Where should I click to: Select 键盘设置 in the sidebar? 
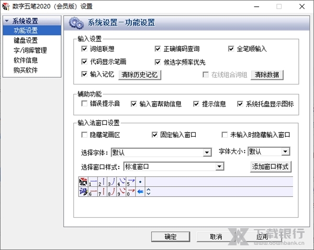26,40
